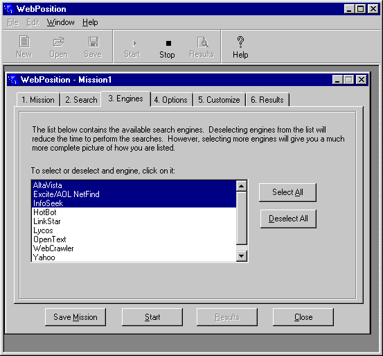Click the engine list scrollbar thumb
This screenshot has height=356, width=383.
click(242, 218)
